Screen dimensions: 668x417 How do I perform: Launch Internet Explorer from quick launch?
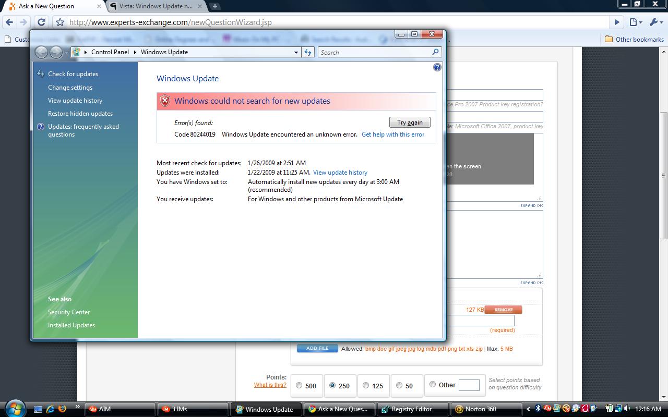50,409
